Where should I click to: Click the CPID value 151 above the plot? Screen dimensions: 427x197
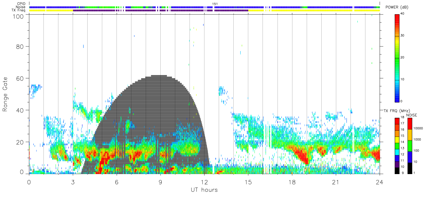point(215,4)
